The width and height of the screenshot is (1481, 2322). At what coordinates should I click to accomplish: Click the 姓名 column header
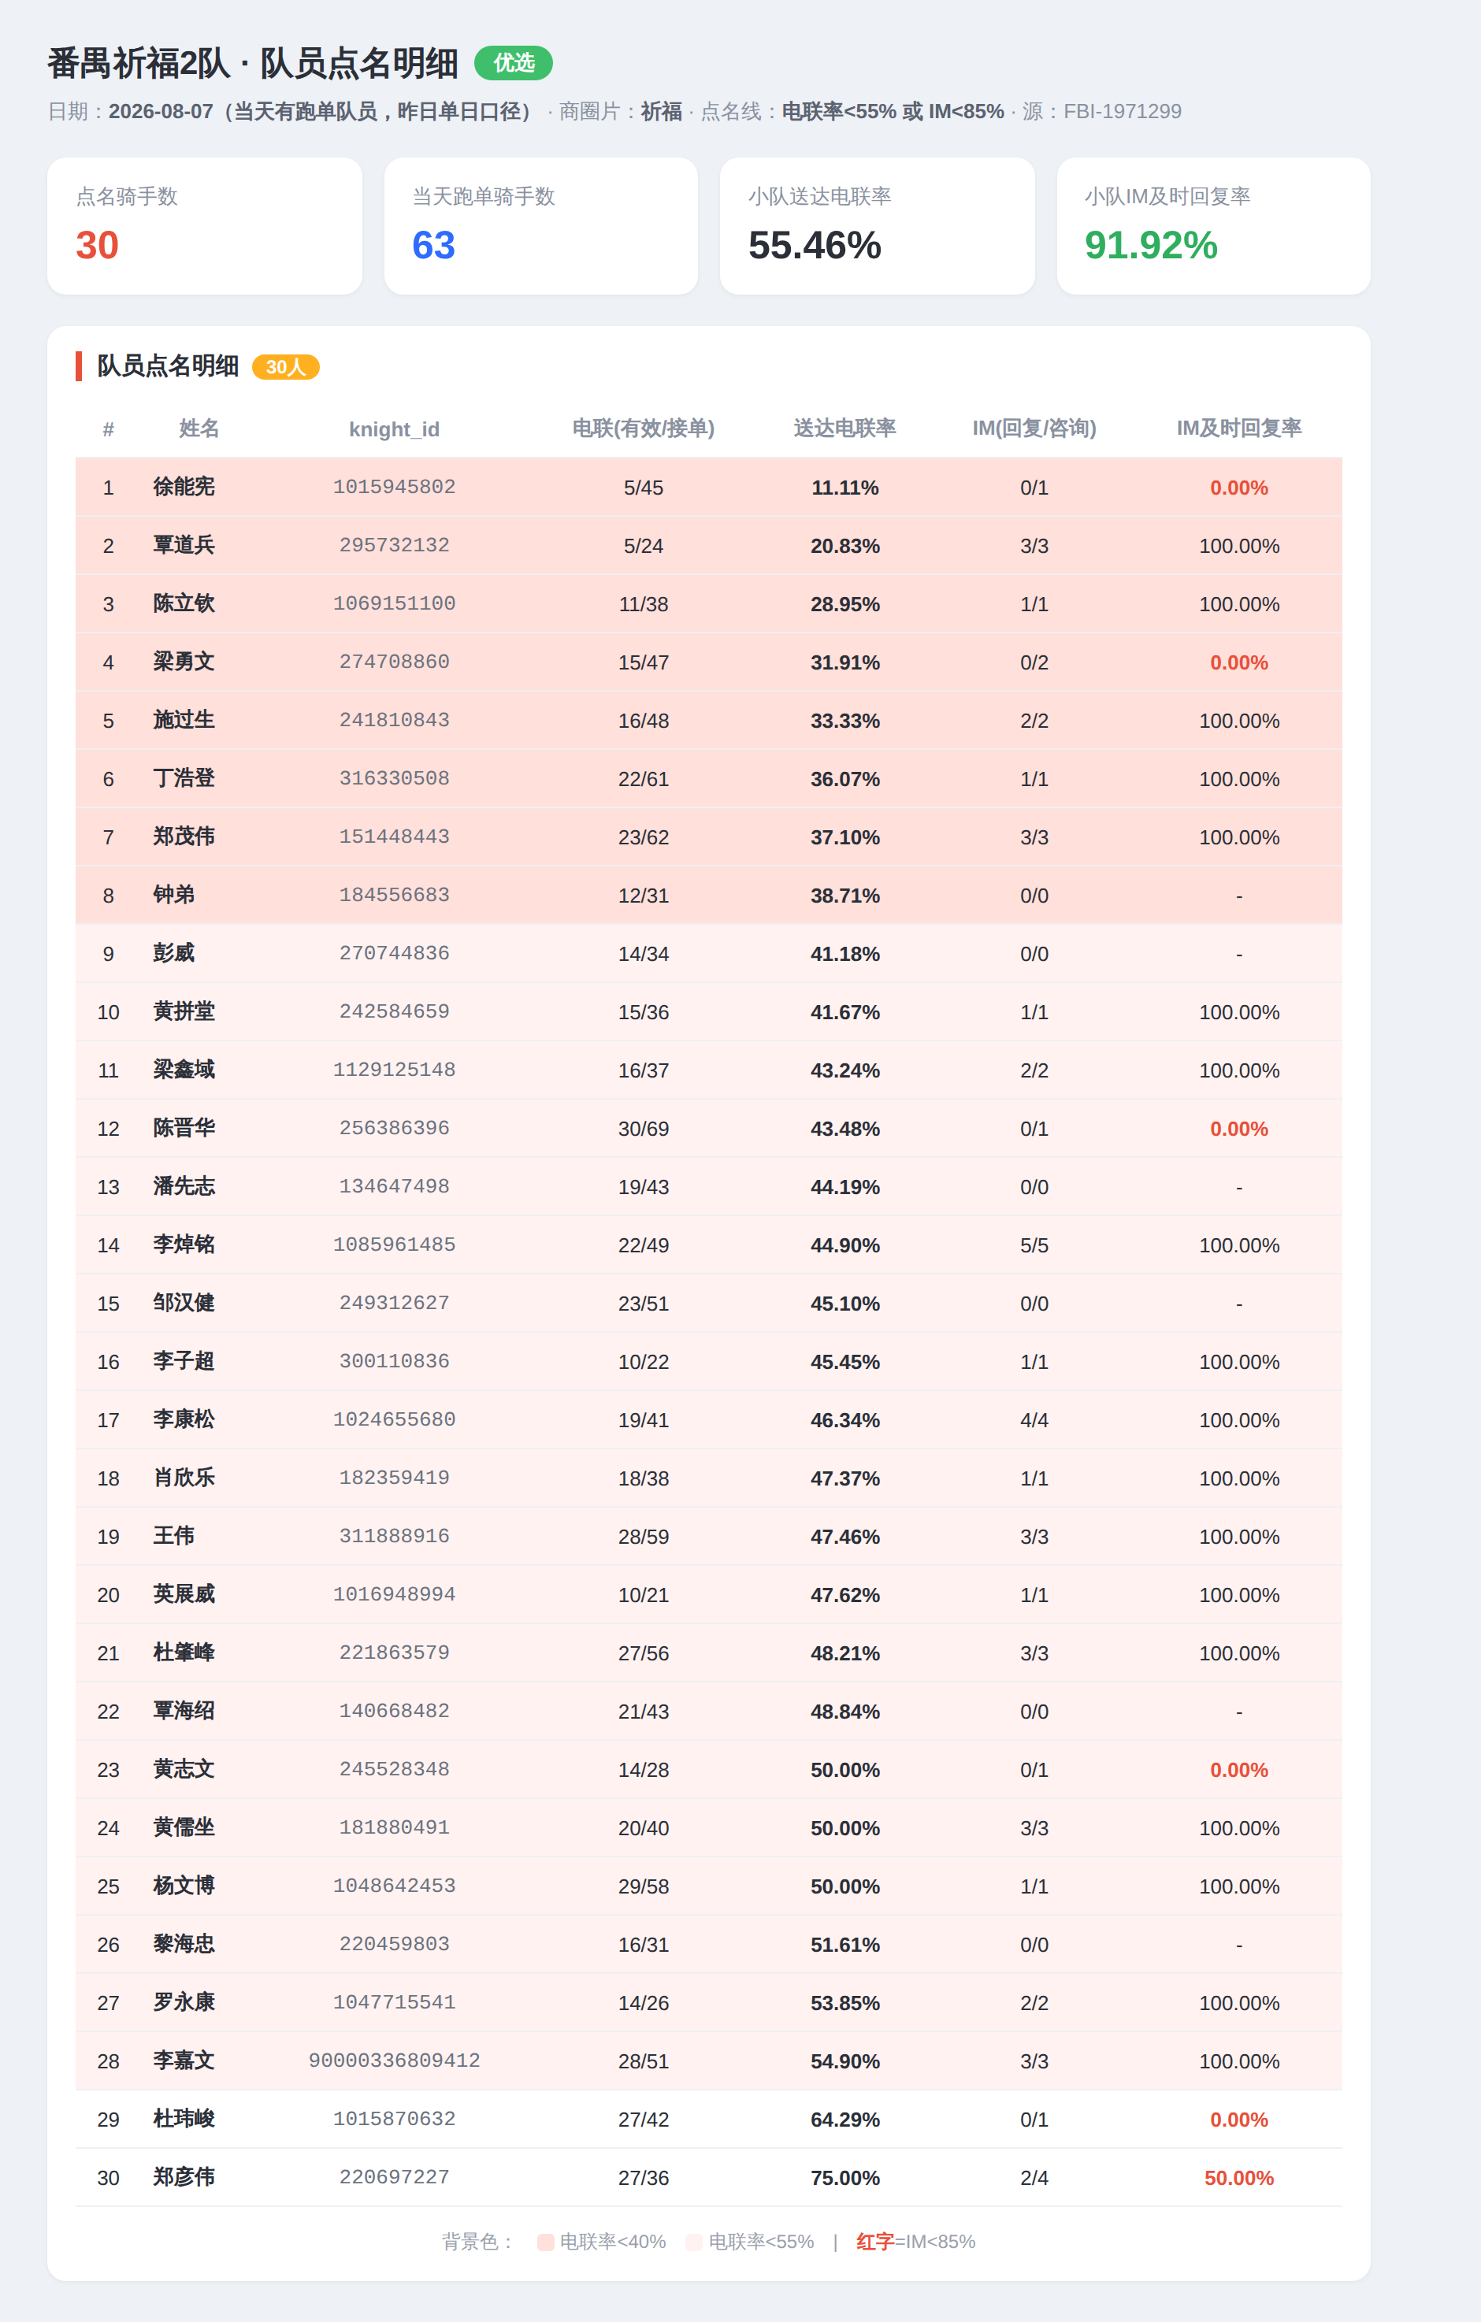(x=199, y=428)
